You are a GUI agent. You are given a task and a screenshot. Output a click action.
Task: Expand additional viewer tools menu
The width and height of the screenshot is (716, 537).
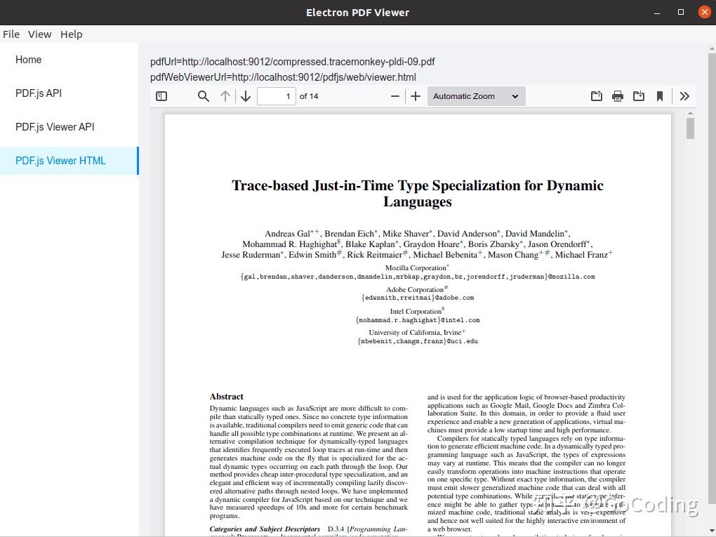(x=684, y=96)
